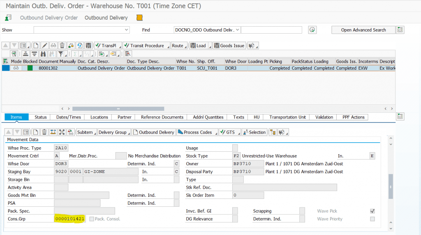
Task: Click the Outbound Delivery button in items toolbar
Action: [x=154, y=132]
